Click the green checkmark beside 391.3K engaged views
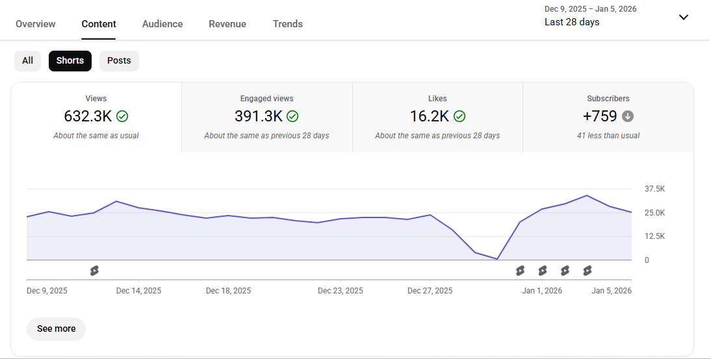Screen dimensions: 711x359 pyautogui.click(x=292, y=117)
